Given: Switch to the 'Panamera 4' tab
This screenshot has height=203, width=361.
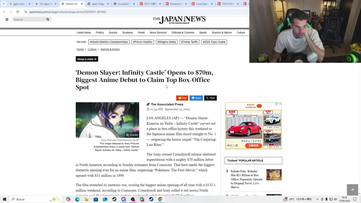Looking at the screenshot, I should pyautogui.click(x=176, y=4).
